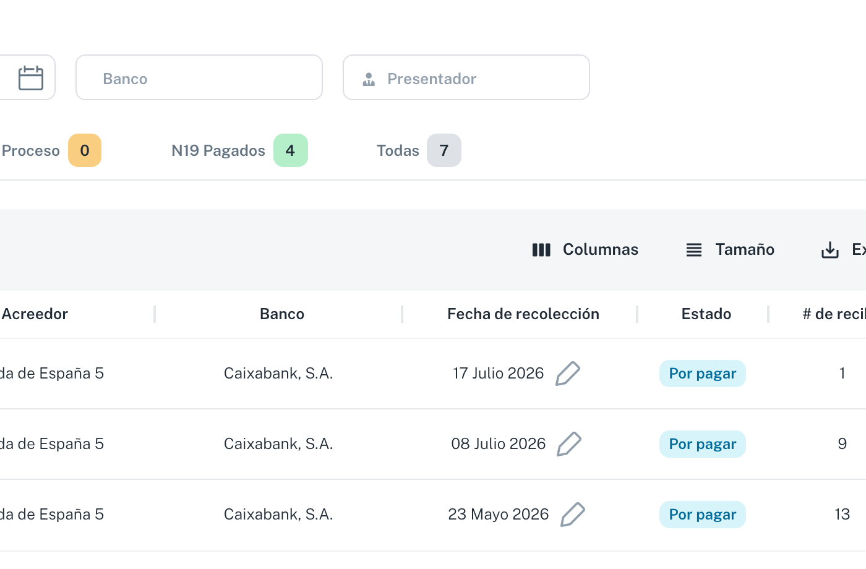Image resolution: width=866 pixels, height=569 pixels.
Task: Switch to the Todas tab
Action: pos(419,150)
